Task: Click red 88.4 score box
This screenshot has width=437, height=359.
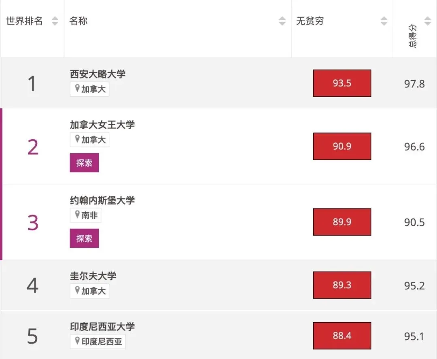Action: (342, 336)
